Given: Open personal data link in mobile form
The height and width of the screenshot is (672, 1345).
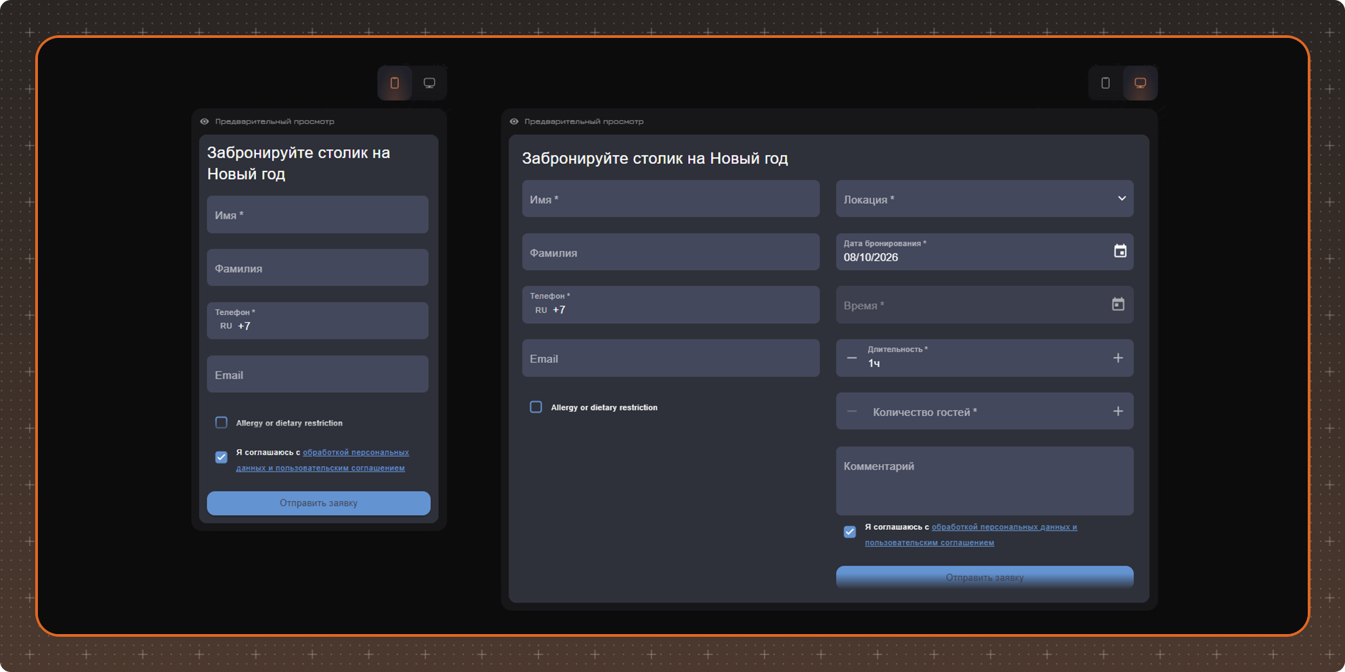Looking at the screenshot, I should click(322, 460).
